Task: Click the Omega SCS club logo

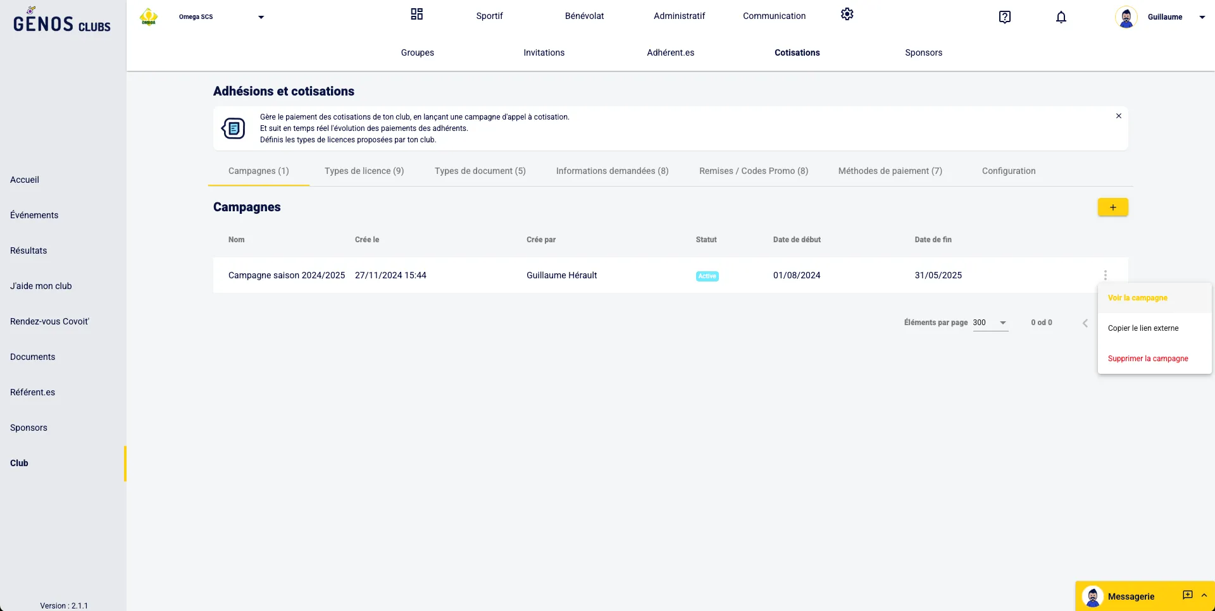Action: click(149, 17)
